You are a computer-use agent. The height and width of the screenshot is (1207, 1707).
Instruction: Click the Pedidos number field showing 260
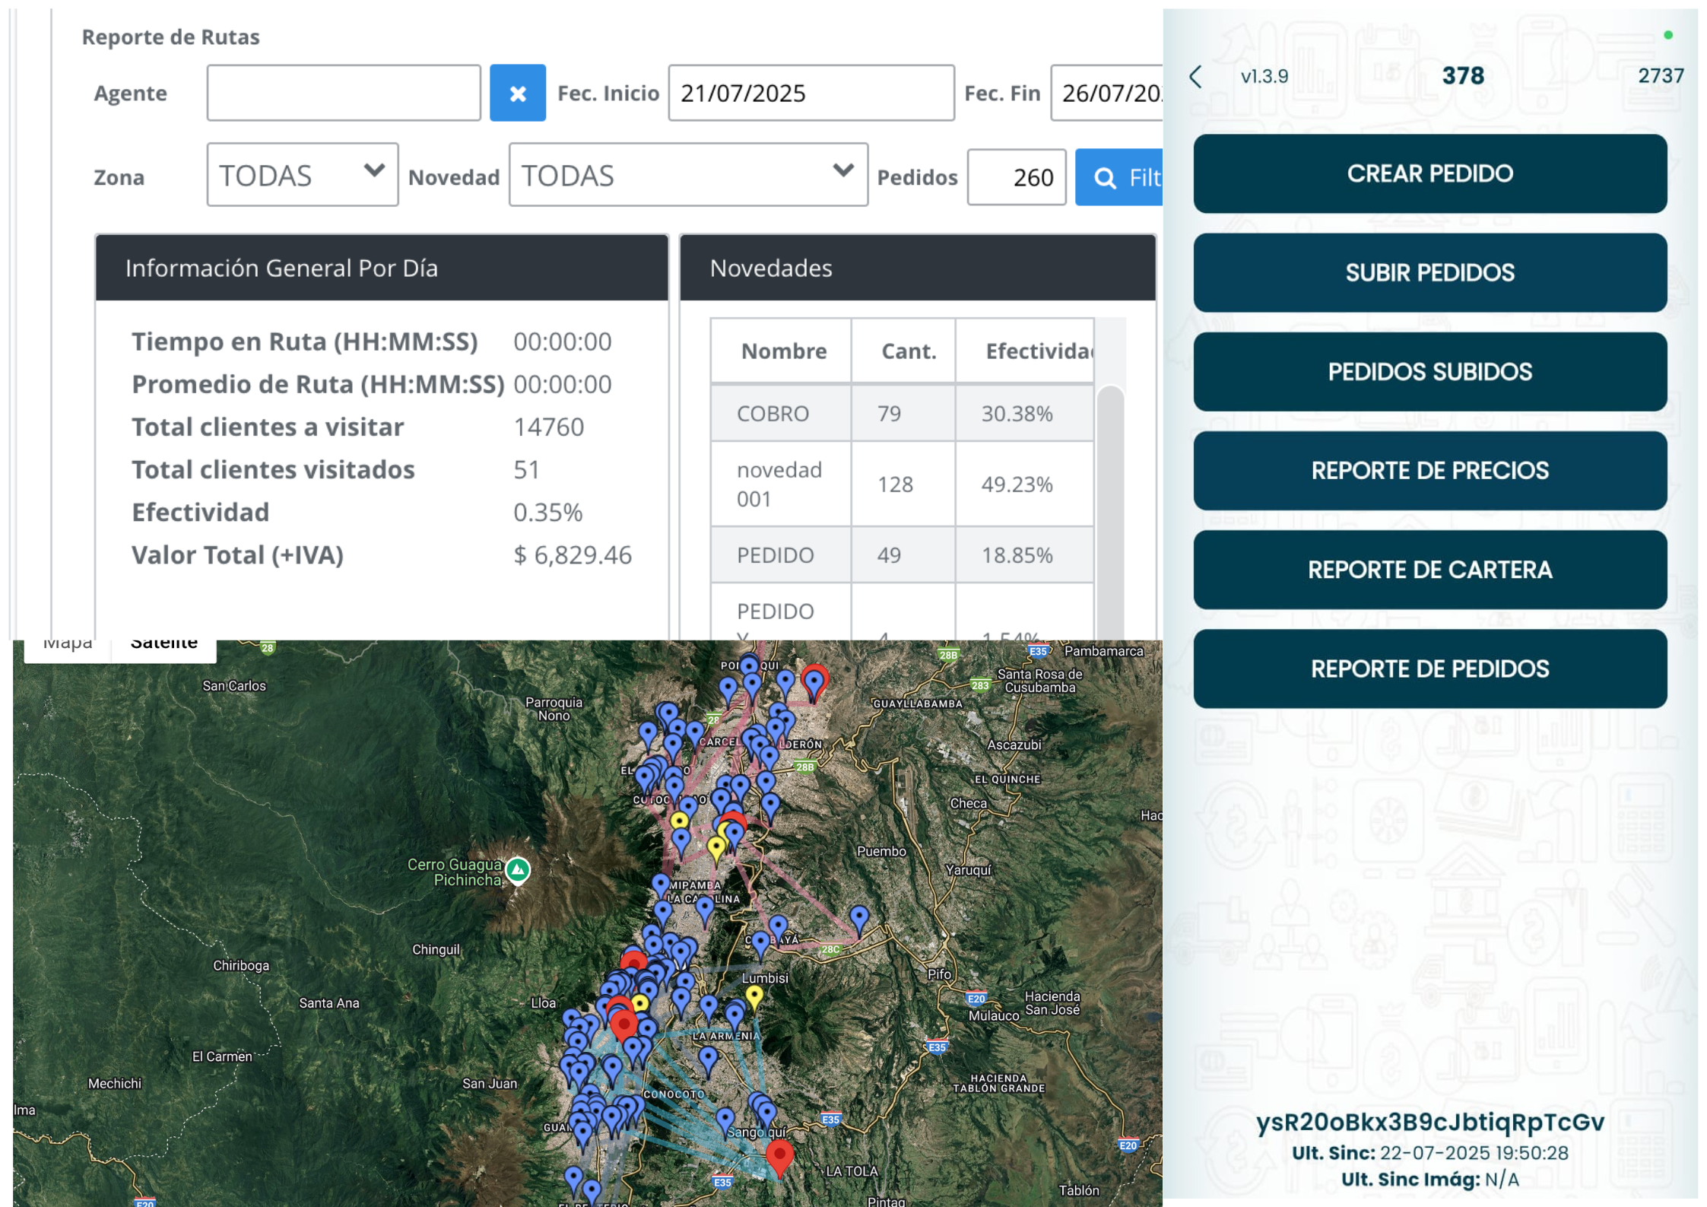point(1016,178)
